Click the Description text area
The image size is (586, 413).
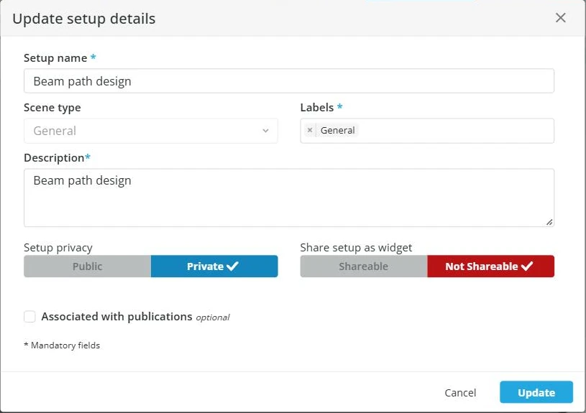pos(289,198)
